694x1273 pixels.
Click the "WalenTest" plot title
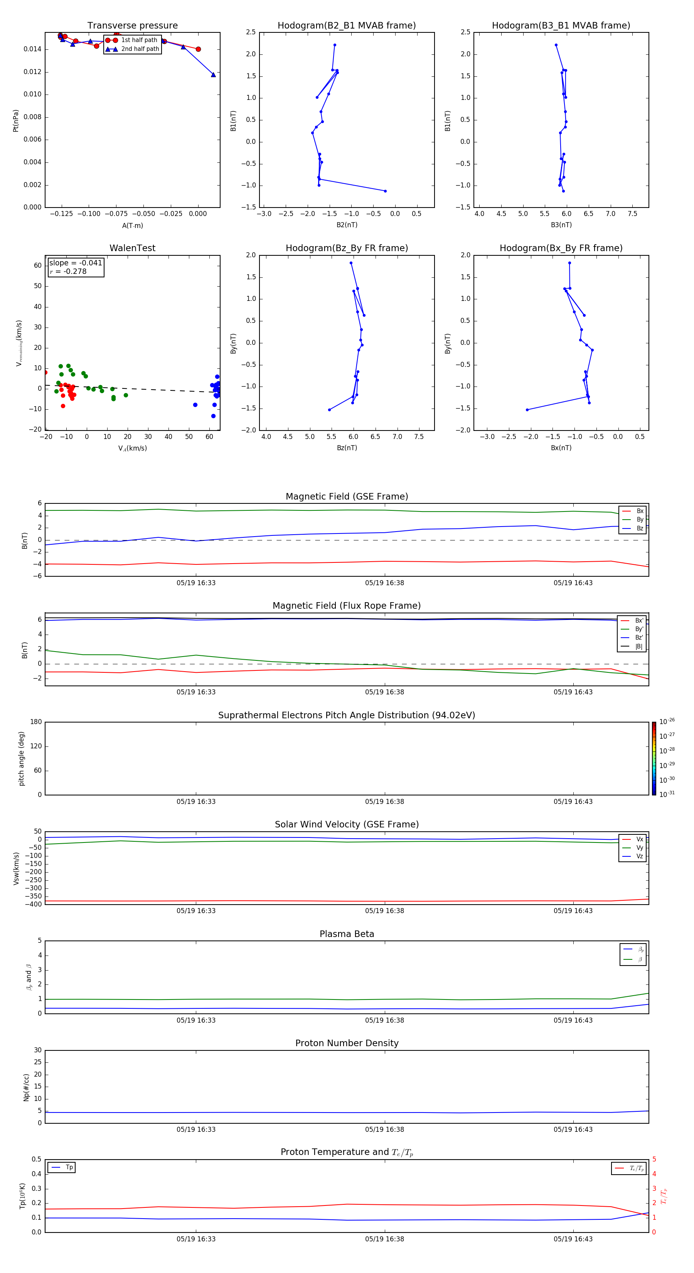tap(132, 248)
